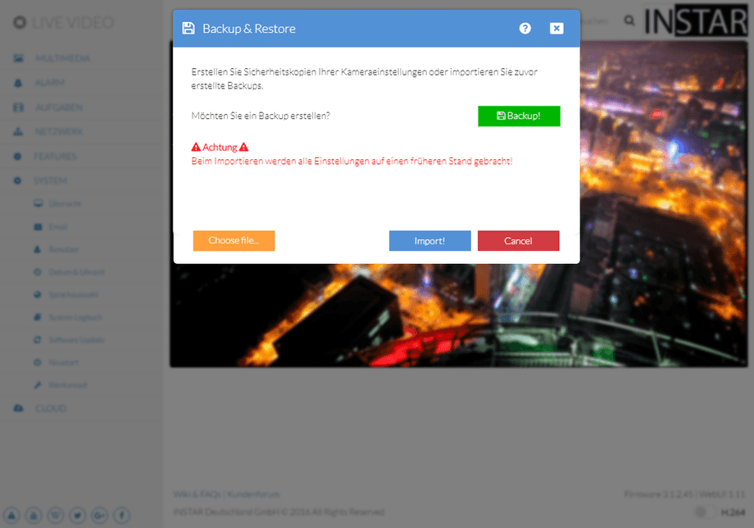Open the settings gear in bottom right corner
The image size is (754, 528).
click(701, 510)
